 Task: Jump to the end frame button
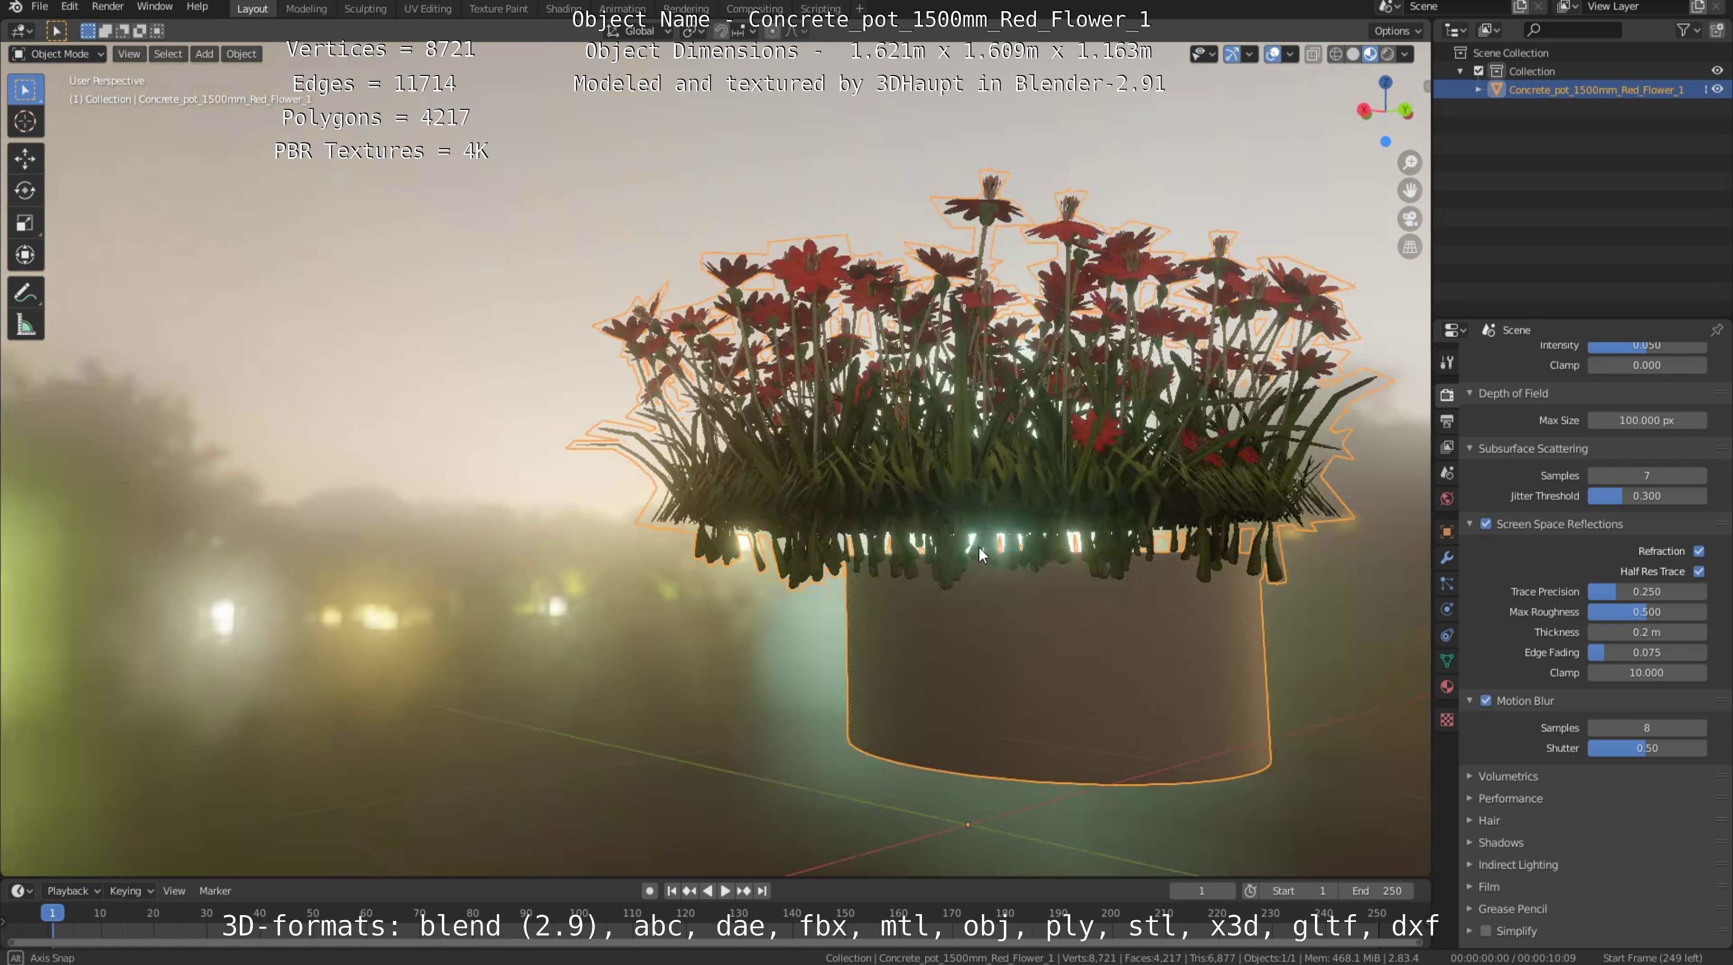point(762,891)
